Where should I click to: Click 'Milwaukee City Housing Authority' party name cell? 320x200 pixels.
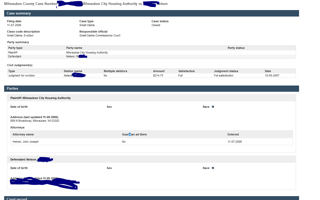point(87,52)
